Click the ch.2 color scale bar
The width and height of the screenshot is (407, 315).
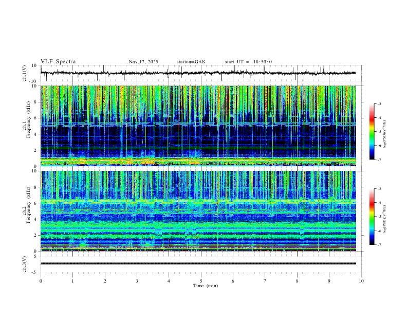tap(372, 217)
